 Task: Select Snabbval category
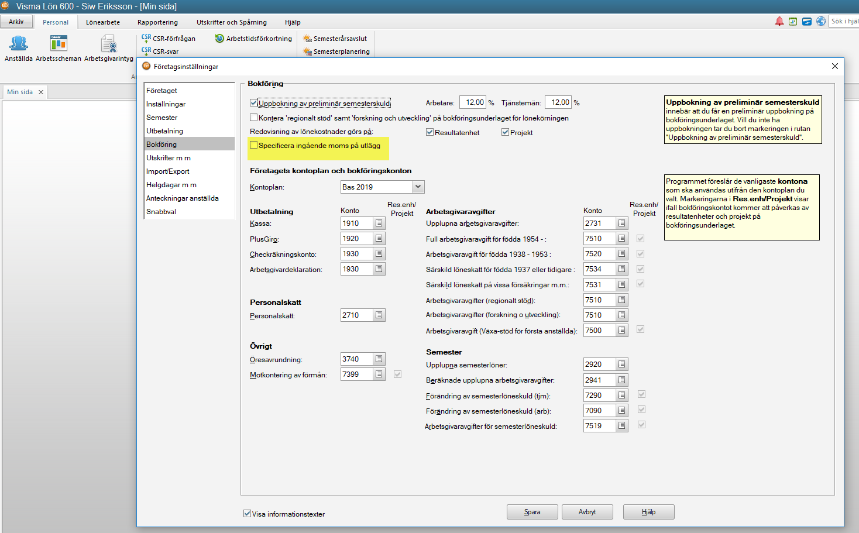pyautogui.click(x=190, y=212)
